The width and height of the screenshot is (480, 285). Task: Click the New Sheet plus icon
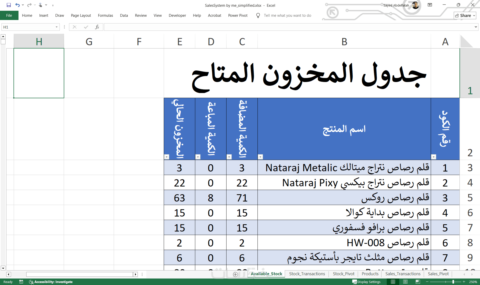click(235, 274)
